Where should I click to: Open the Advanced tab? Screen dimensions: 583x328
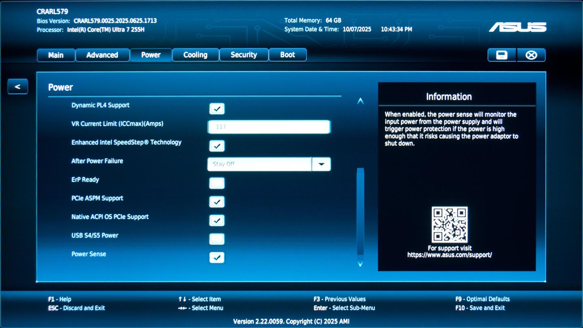102,55
